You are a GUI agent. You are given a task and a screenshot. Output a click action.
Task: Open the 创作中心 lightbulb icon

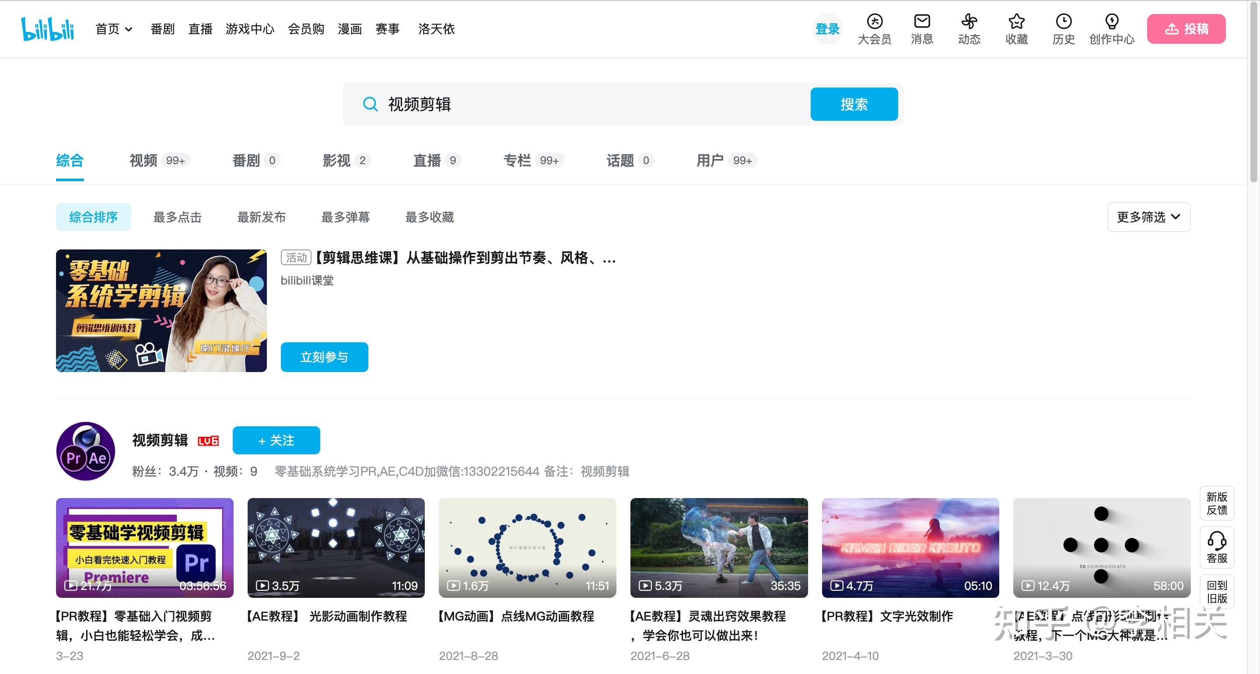pyautogui.click(x=1111, y=21)
